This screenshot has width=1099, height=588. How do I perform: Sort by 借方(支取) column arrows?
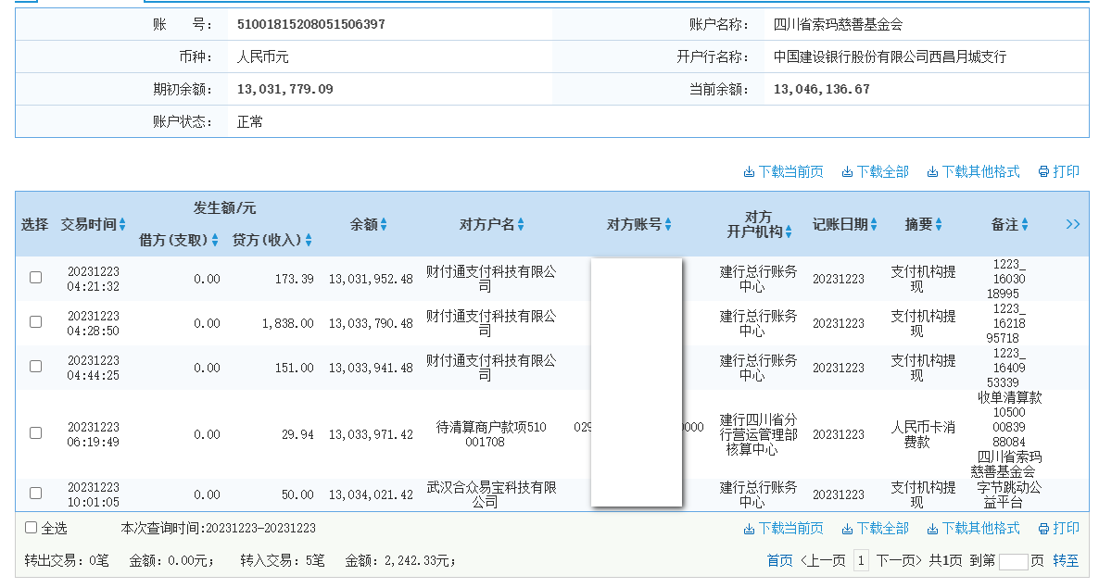point(215,240)
